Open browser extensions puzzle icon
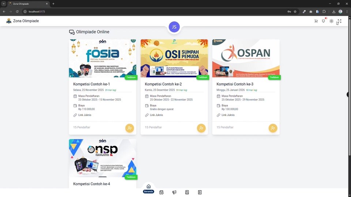The height and width of the screenshot is (197, 351). coord(324,11)
